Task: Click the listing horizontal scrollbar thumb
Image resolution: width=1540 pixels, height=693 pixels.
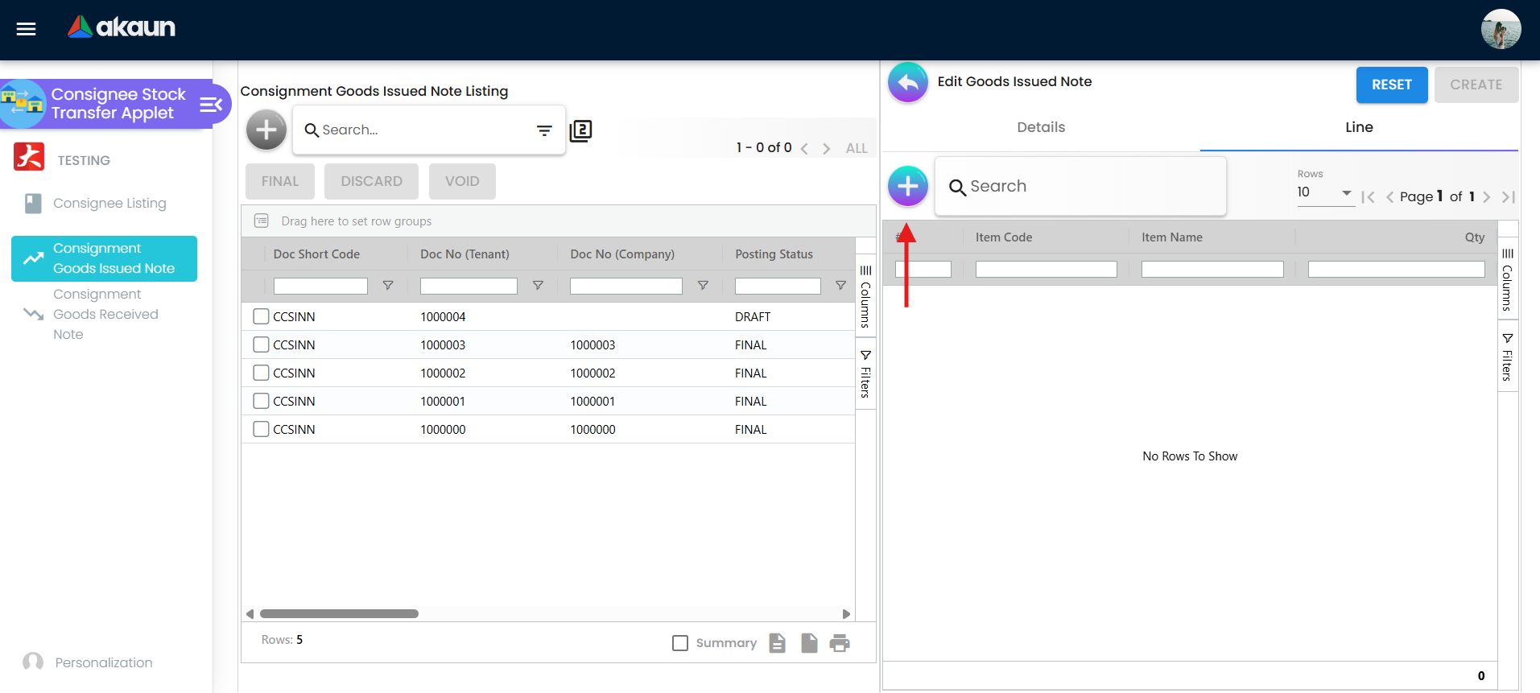Action: pos(339,614)
